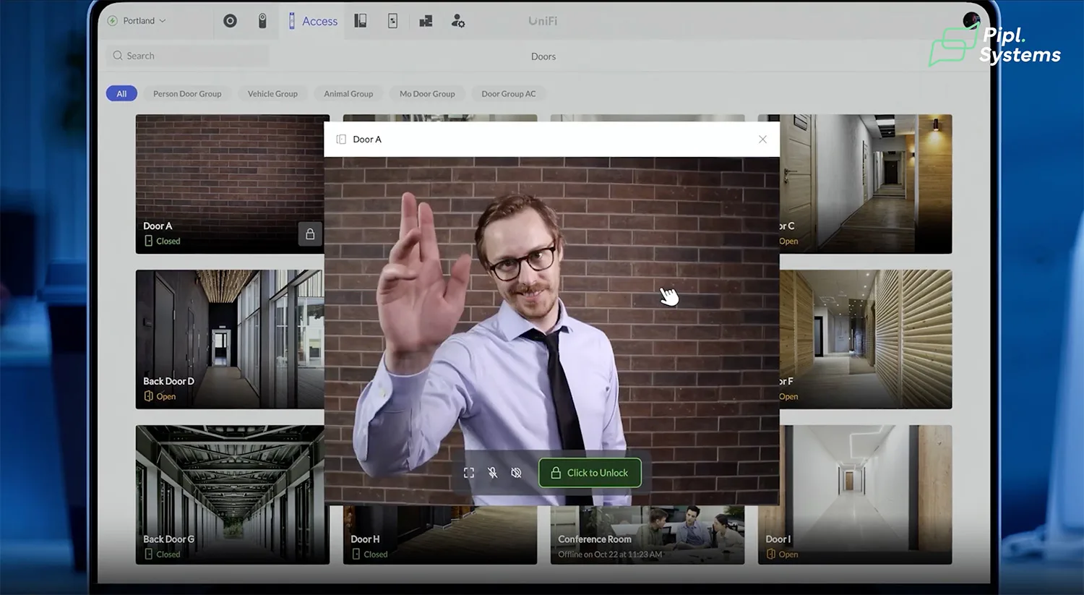
Task: Click Door I Open status
Action: (x=782, y=555)
